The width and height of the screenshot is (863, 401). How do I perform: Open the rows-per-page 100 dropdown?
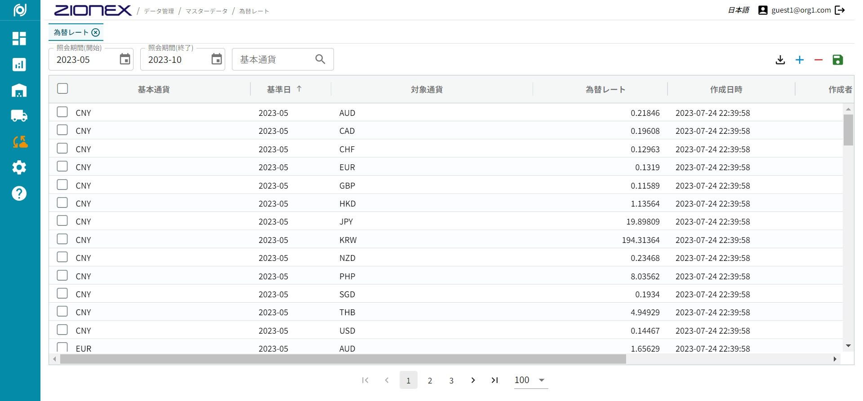(531, 380)
